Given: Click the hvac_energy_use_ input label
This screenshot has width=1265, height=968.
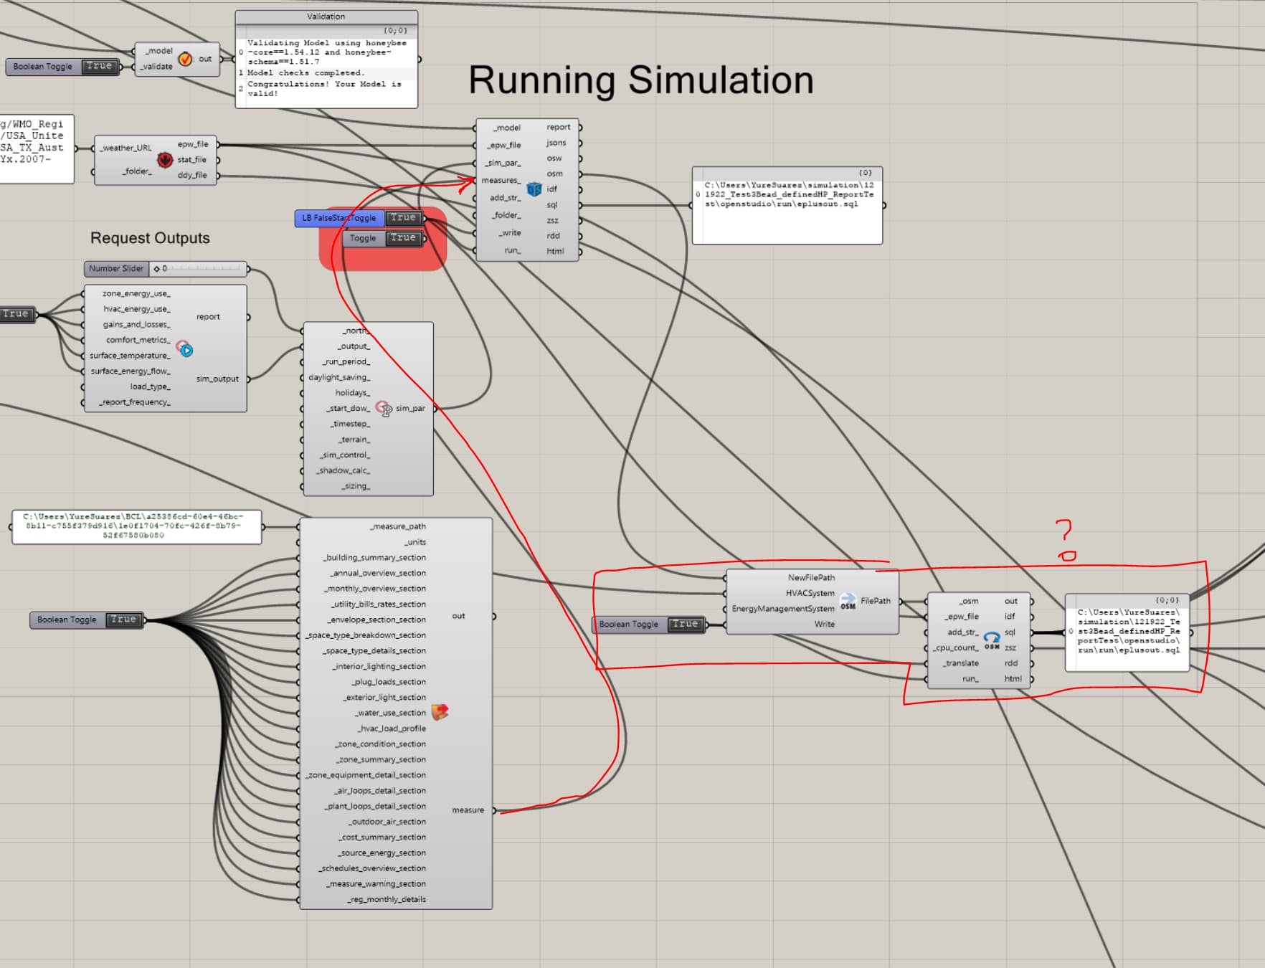Looking at the screenshot, I should tap(137, 309).
